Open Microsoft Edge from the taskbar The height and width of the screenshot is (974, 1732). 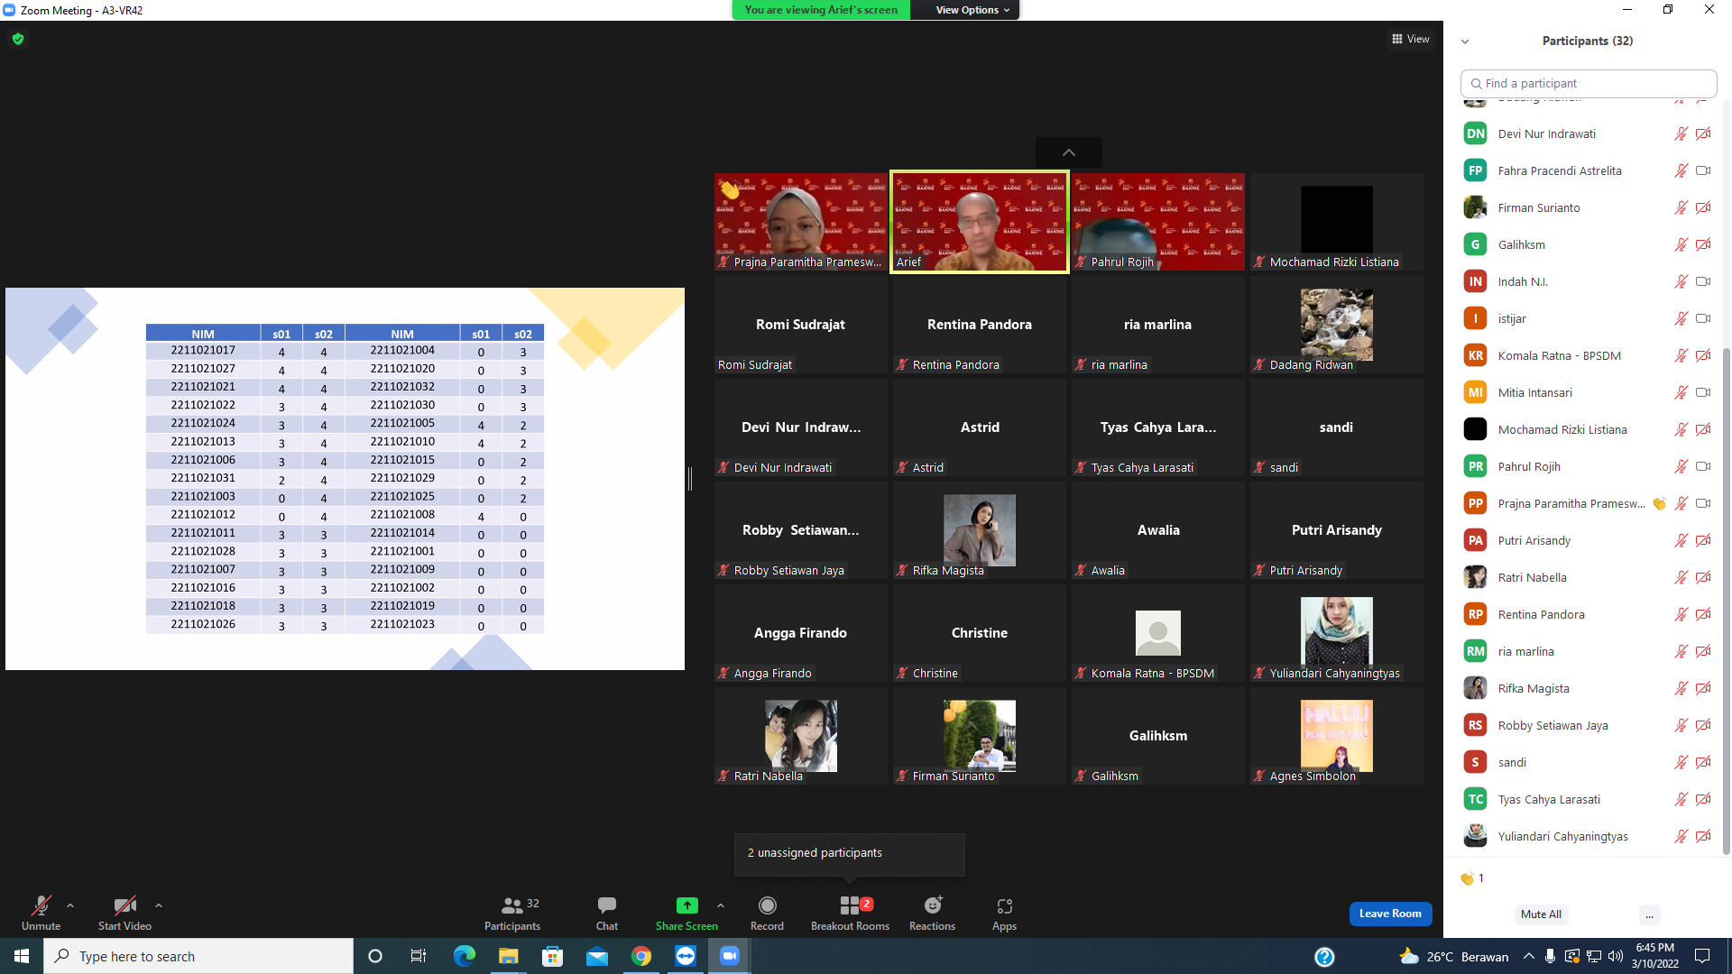(465, 956)
